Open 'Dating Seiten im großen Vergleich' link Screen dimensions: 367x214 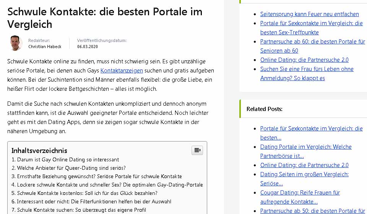coord(304,174)
